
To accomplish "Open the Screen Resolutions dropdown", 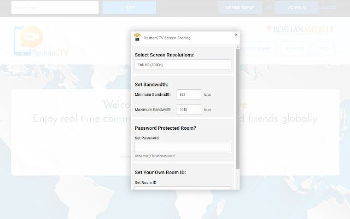I will 183,65.
